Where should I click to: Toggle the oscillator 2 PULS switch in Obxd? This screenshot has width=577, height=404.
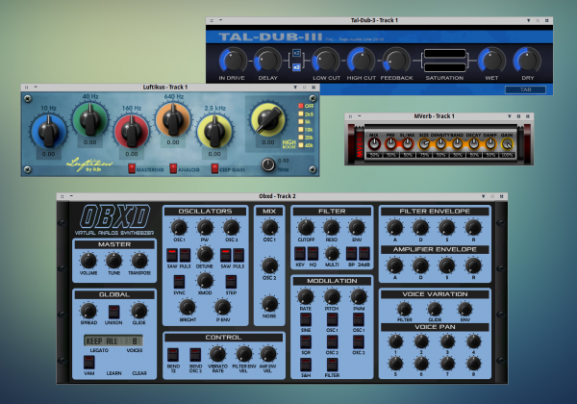tap(238, 255)
